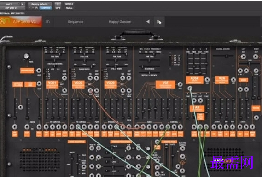
Task: Click the VCO3 PULSE output jack
Action: (x=129, y=90)
